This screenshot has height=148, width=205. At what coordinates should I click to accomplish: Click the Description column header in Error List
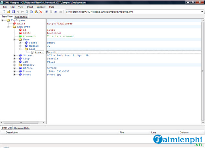(x=12, y=132)
